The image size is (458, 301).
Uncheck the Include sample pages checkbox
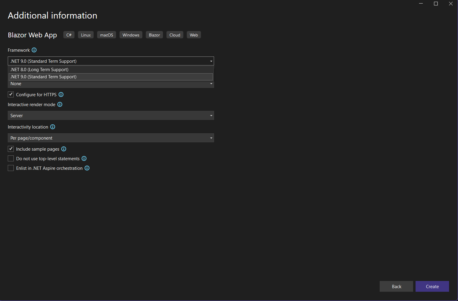coord(11,149)
